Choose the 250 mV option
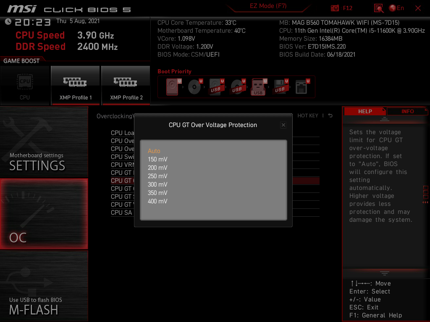 (157, 176)
